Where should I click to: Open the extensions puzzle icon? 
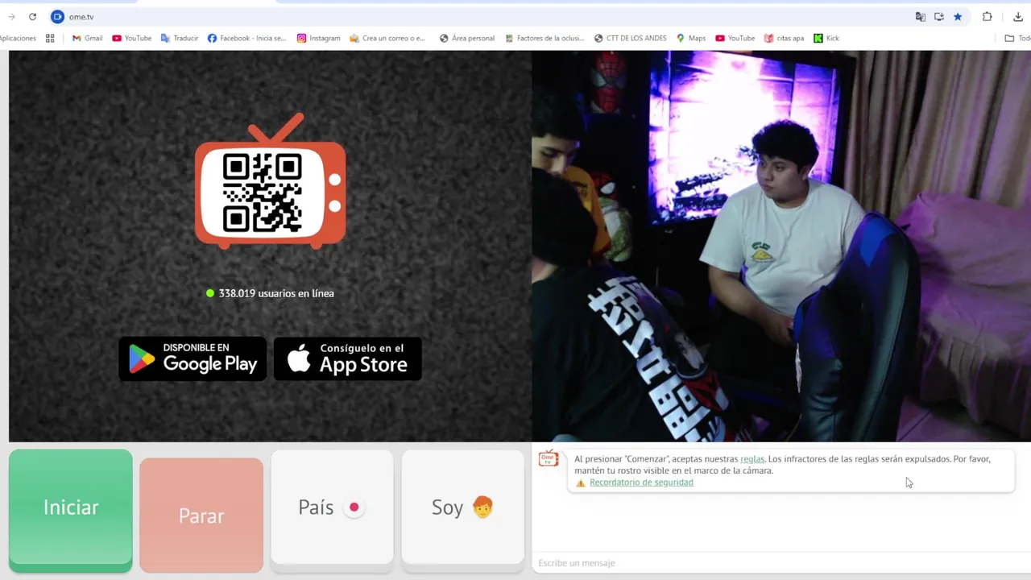[x=988, y=16]
